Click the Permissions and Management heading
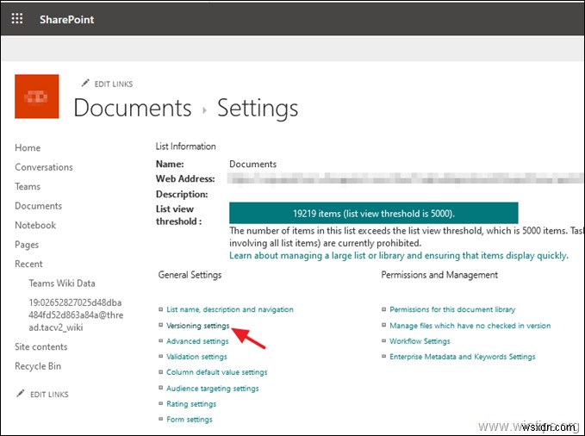The height and width of the screenshot is (436, 585). point(439,275)
